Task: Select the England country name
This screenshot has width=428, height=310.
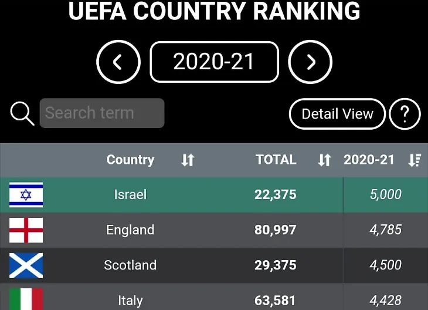Action: (130, 230)
